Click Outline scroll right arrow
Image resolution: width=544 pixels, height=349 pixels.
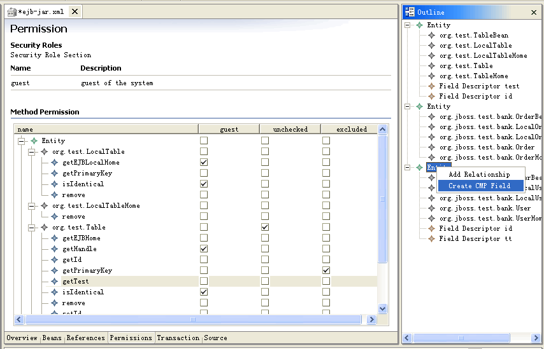[535, 338]
